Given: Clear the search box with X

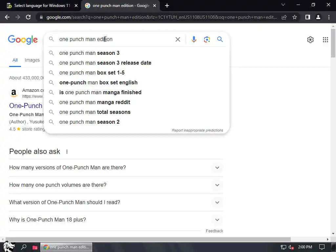Looking at the screenshot, I should click(x=178, y=39).
